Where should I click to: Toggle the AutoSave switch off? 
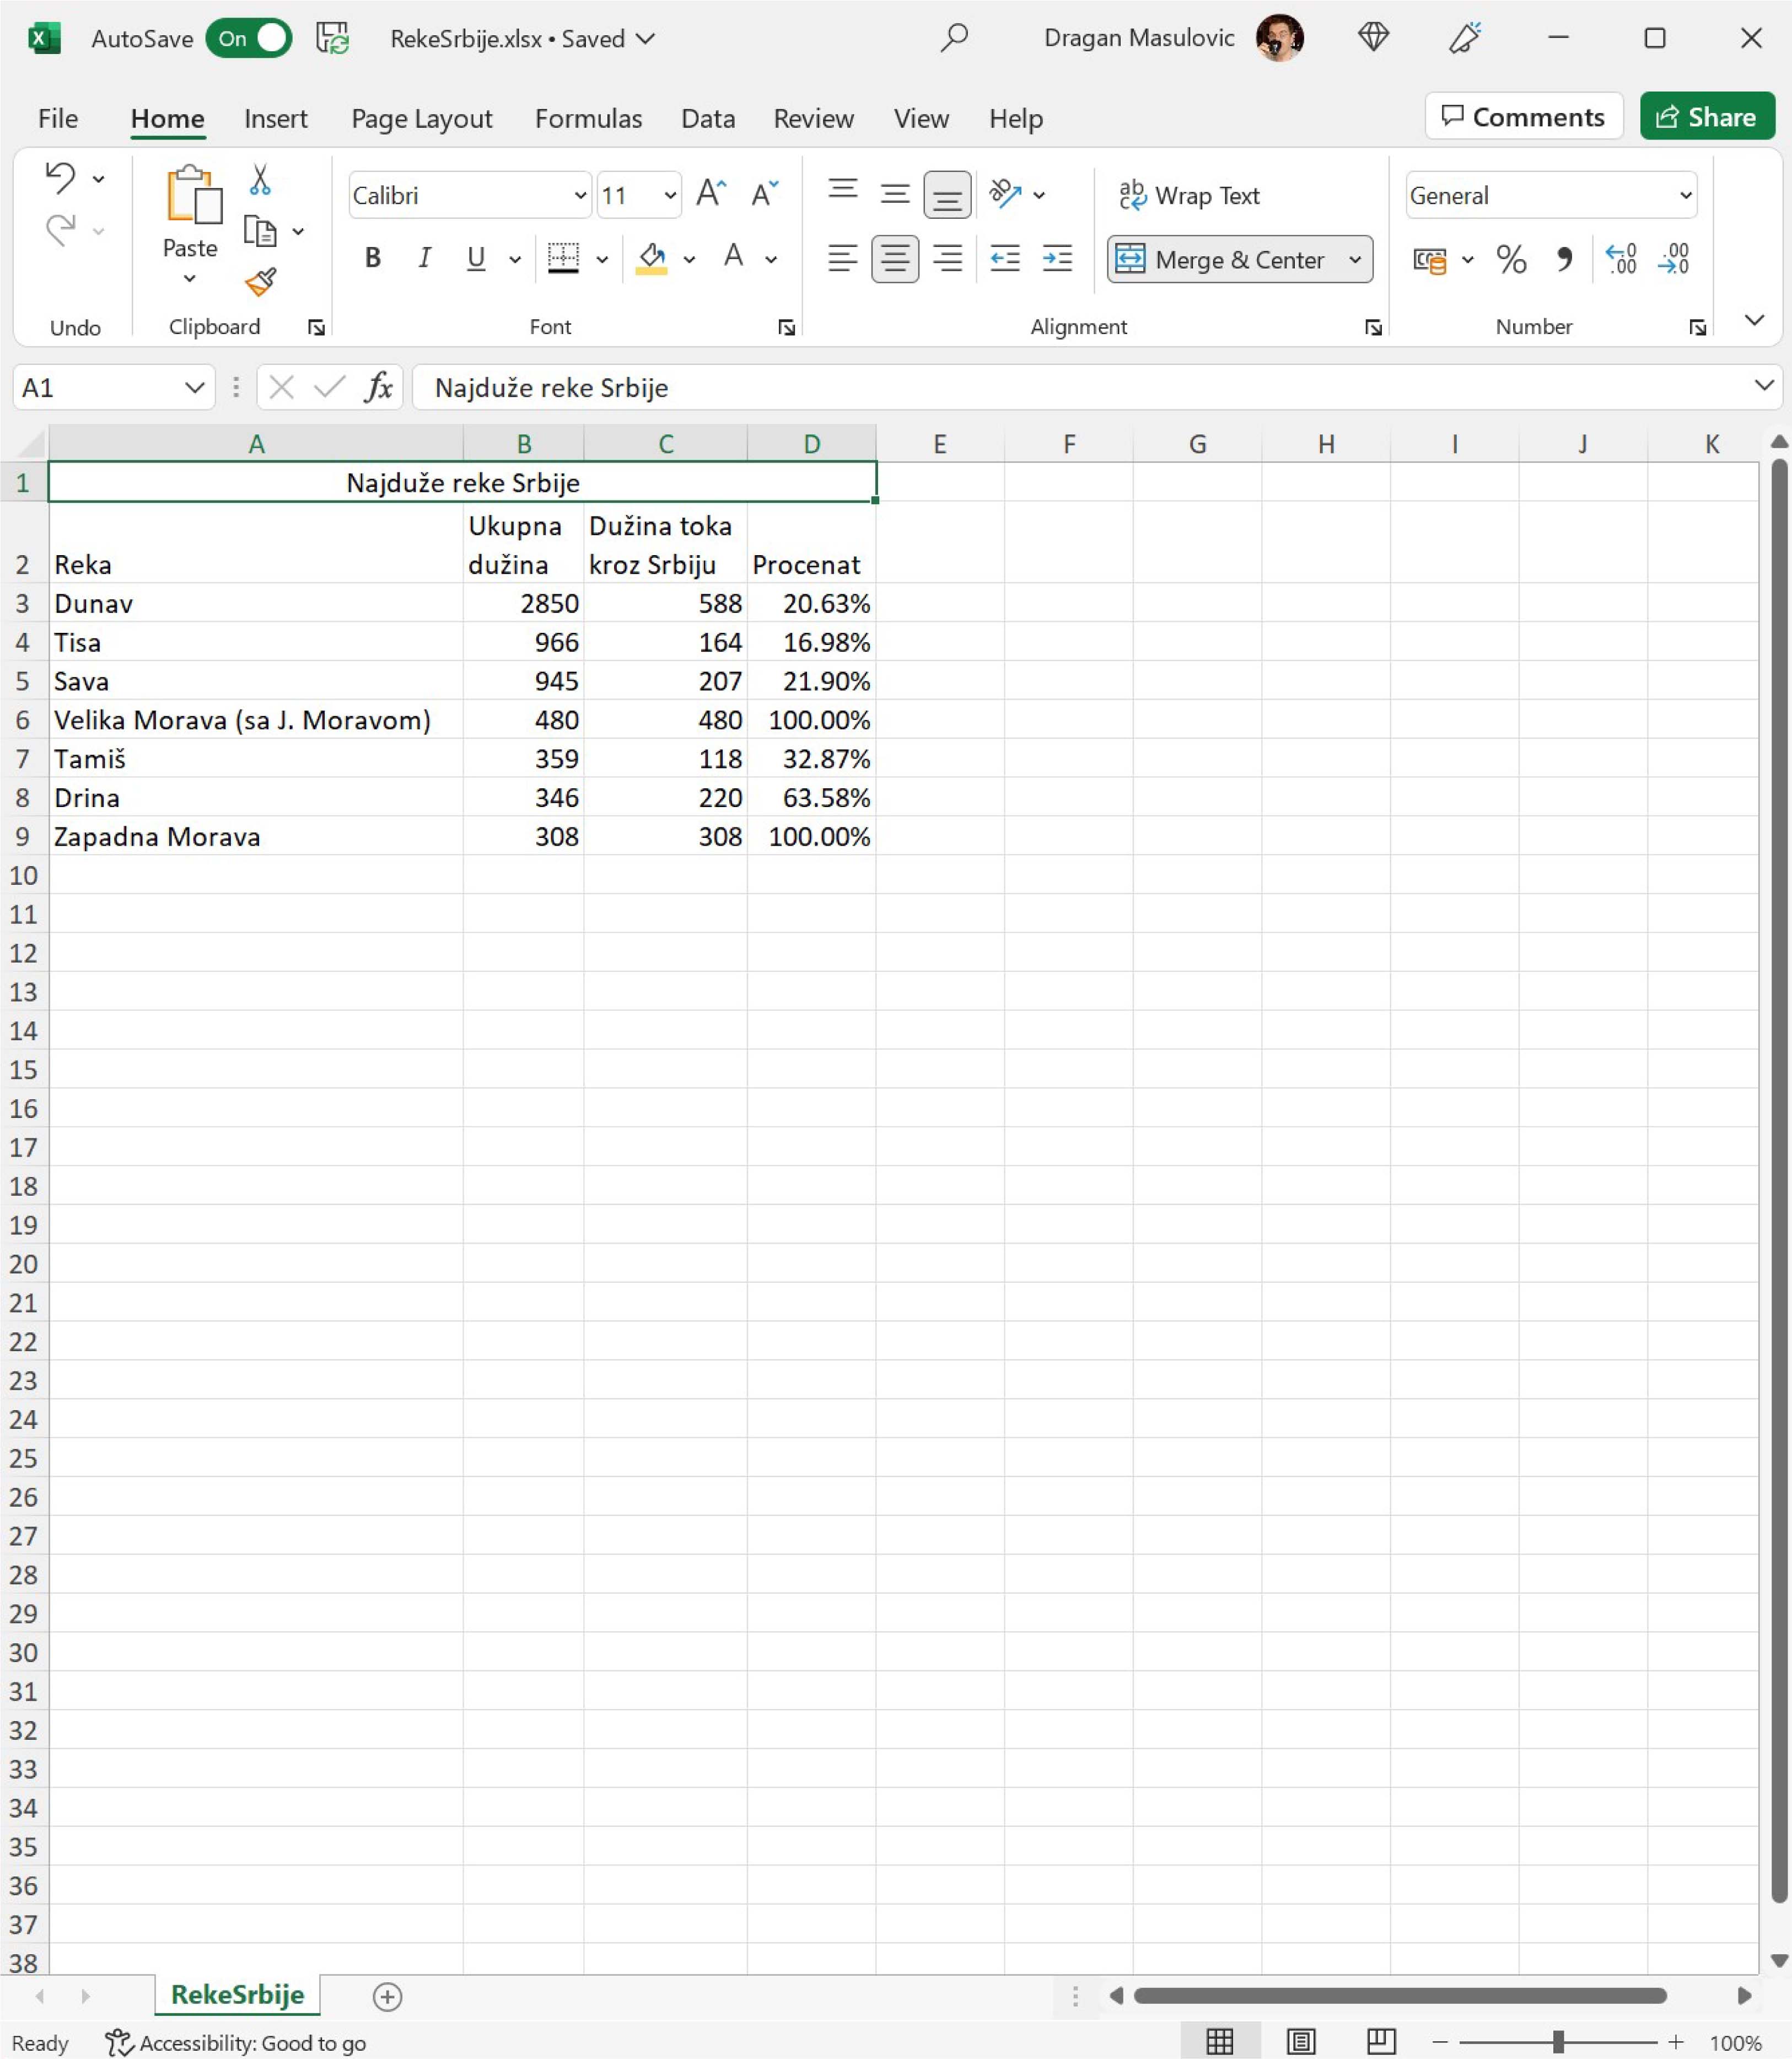tap(249, 39)
